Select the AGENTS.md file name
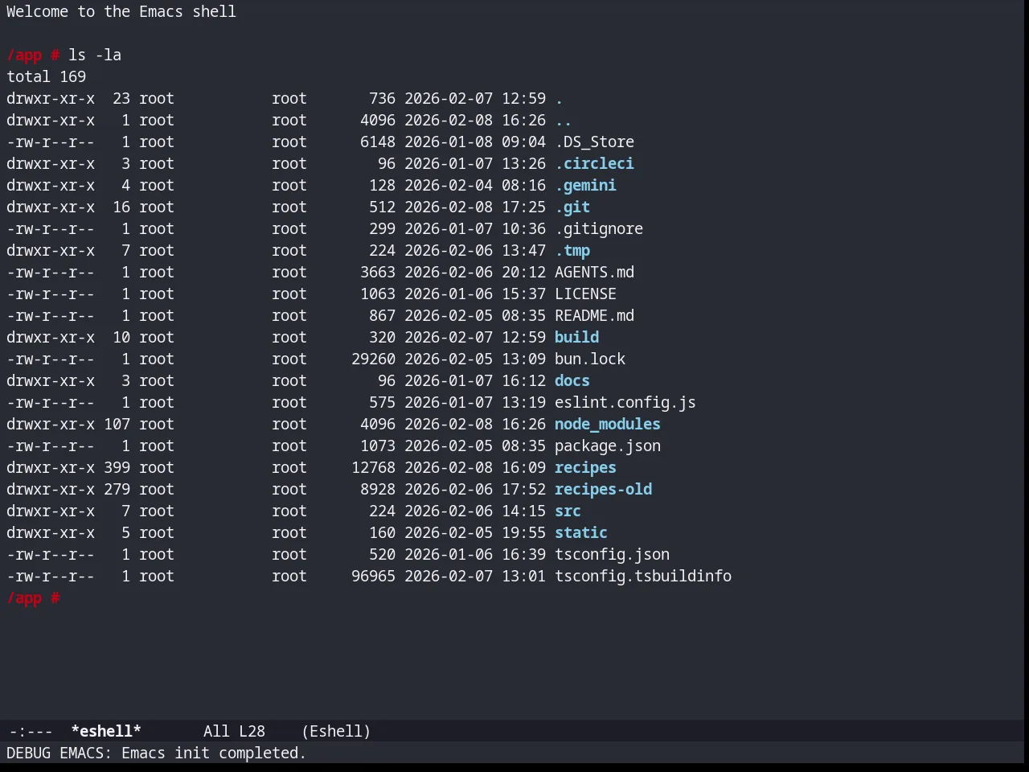This screenshot has height=772, width=1029. coord(594,272)
